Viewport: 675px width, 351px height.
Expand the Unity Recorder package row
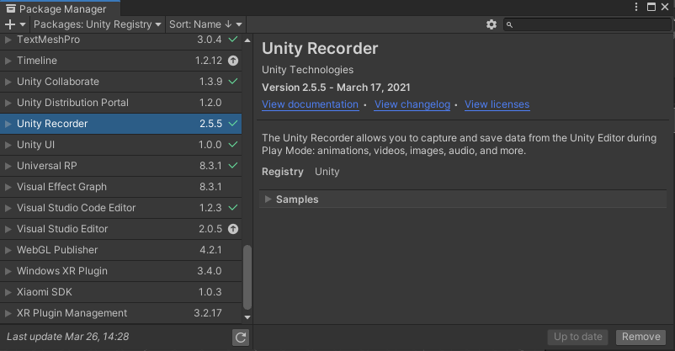[8, 124]
